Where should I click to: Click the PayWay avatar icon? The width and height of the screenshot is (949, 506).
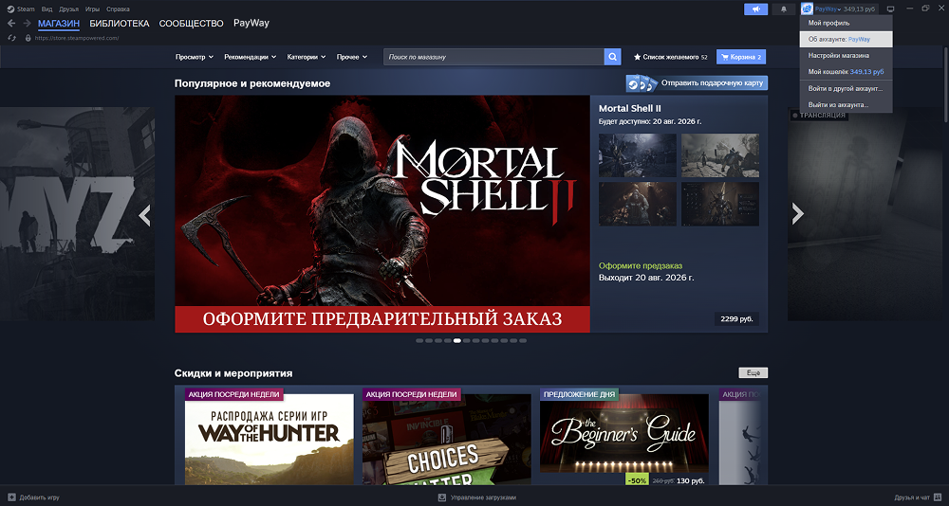807,9
